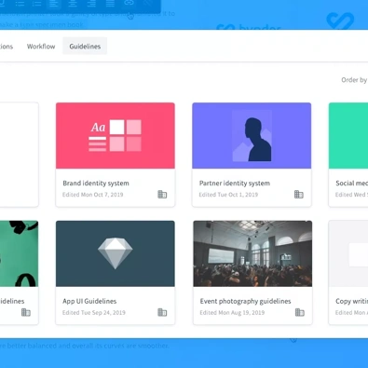
Task: Click the center align toolbar icon
Action: pos(73,4)
